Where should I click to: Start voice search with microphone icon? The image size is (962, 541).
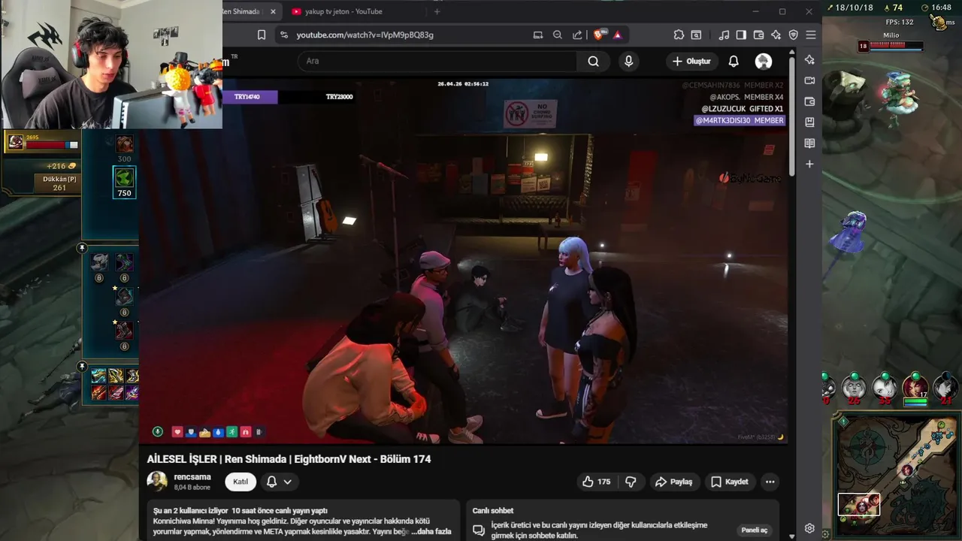click(x=629, y=62)
